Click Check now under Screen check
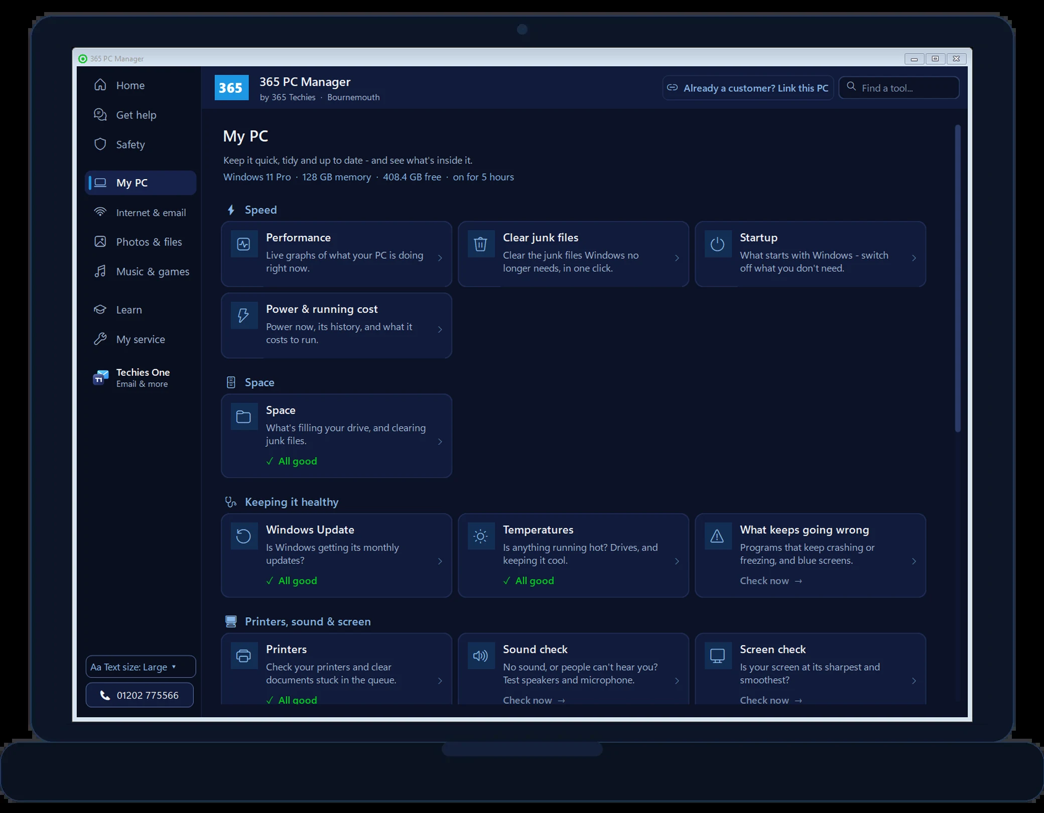This screenshot has width=1044, height=813. pyautogui.click(x=771, y=700)
